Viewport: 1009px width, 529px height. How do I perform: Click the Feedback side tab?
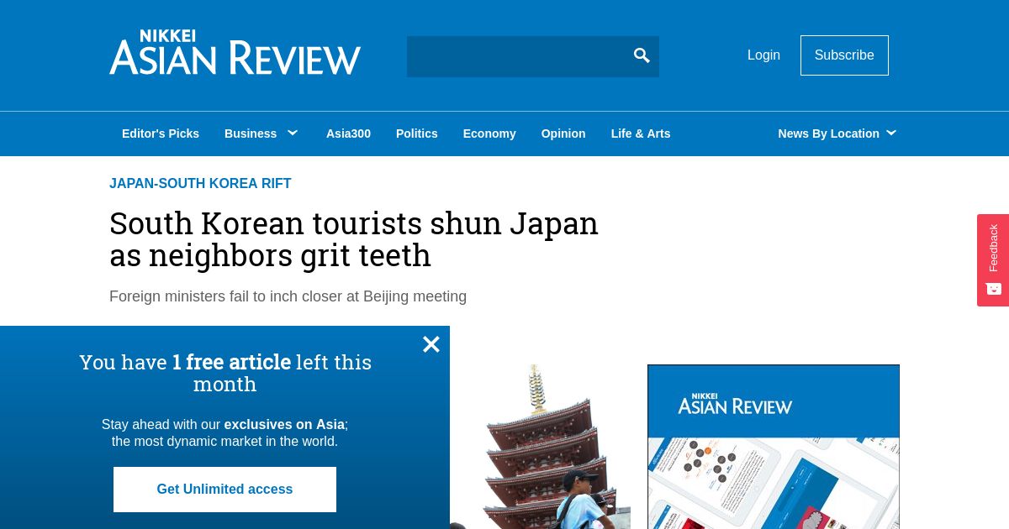pyautogui.click(x=993, y=260)
